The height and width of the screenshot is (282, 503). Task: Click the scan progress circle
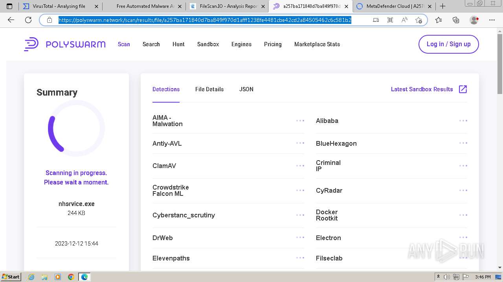(76, 128)
